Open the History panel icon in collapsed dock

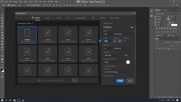[x=152, y=11]
